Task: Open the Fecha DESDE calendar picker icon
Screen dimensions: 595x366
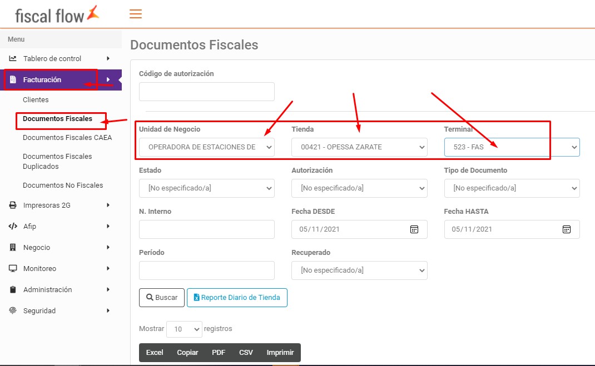Action: pyautogui.click(x=414, y=229)
